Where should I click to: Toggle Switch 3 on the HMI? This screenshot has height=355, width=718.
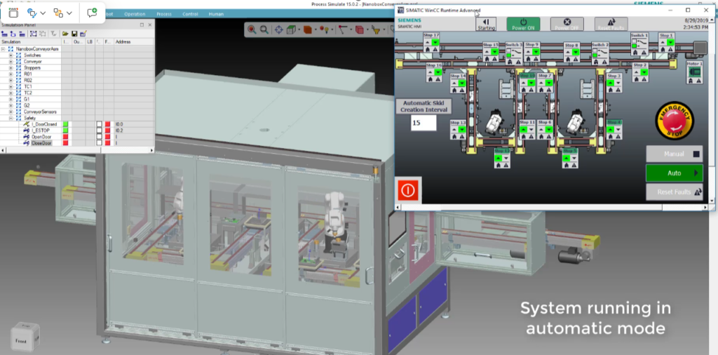point(514,53)
